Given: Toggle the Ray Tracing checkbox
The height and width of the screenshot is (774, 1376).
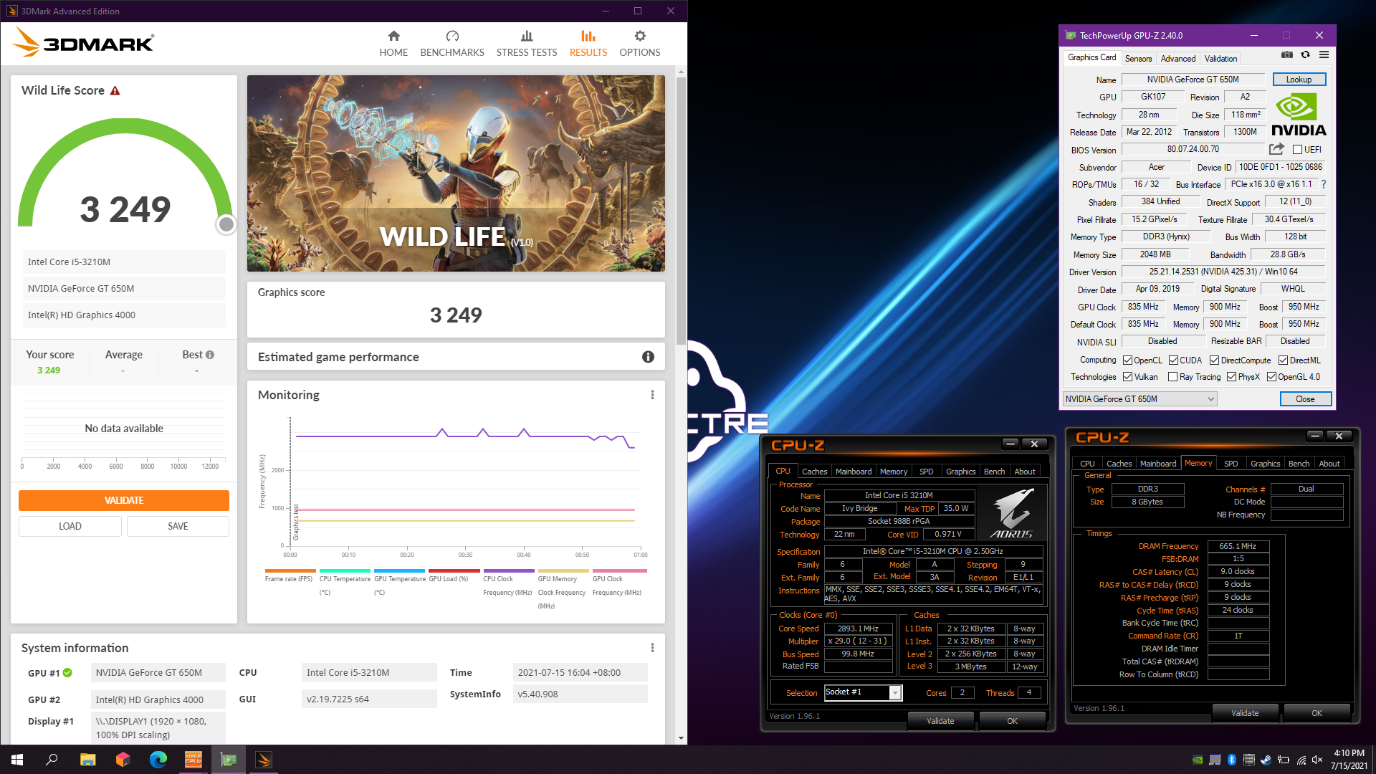Looking at the screenshot, I should 1172,377.
